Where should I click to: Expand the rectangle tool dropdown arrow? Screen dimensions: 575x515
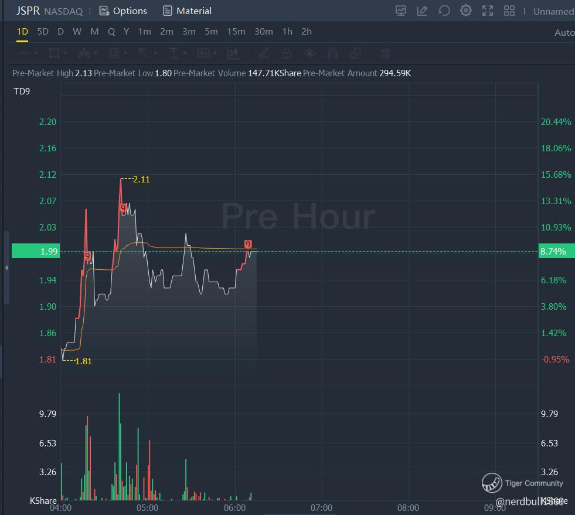point(65,53)
